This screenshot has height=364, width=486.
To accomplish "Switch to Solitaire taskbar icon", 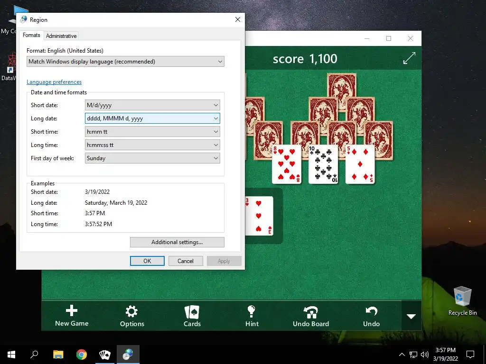I will point(105,355).
